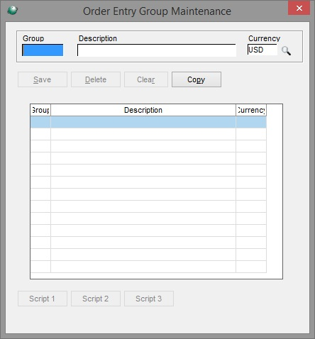Close the Order Entry Group Maintenance window

(299, 9)
